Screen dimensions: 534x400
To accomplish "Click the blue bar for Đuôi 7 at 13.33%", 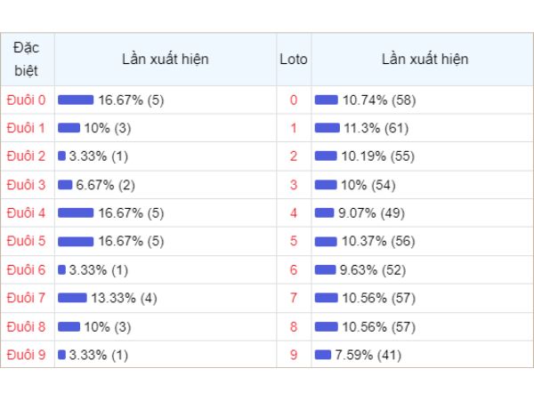I will pos(72,298).
